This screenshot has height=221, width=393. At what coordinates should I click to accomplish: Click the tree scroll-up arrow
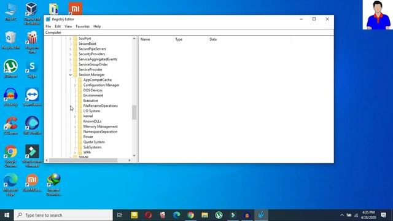click(134, 39)
